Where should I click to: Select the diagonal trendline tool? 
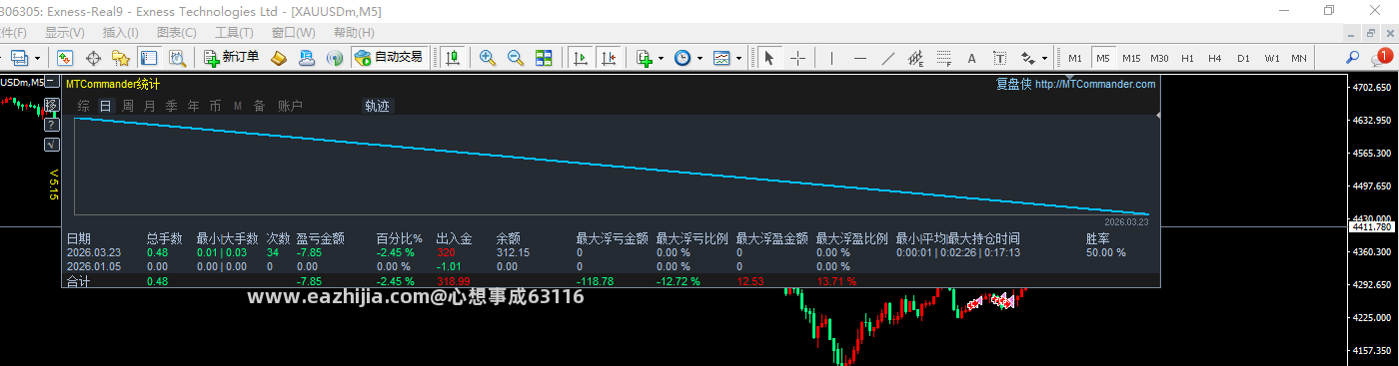pyautogui.click(x=888, y=58)
